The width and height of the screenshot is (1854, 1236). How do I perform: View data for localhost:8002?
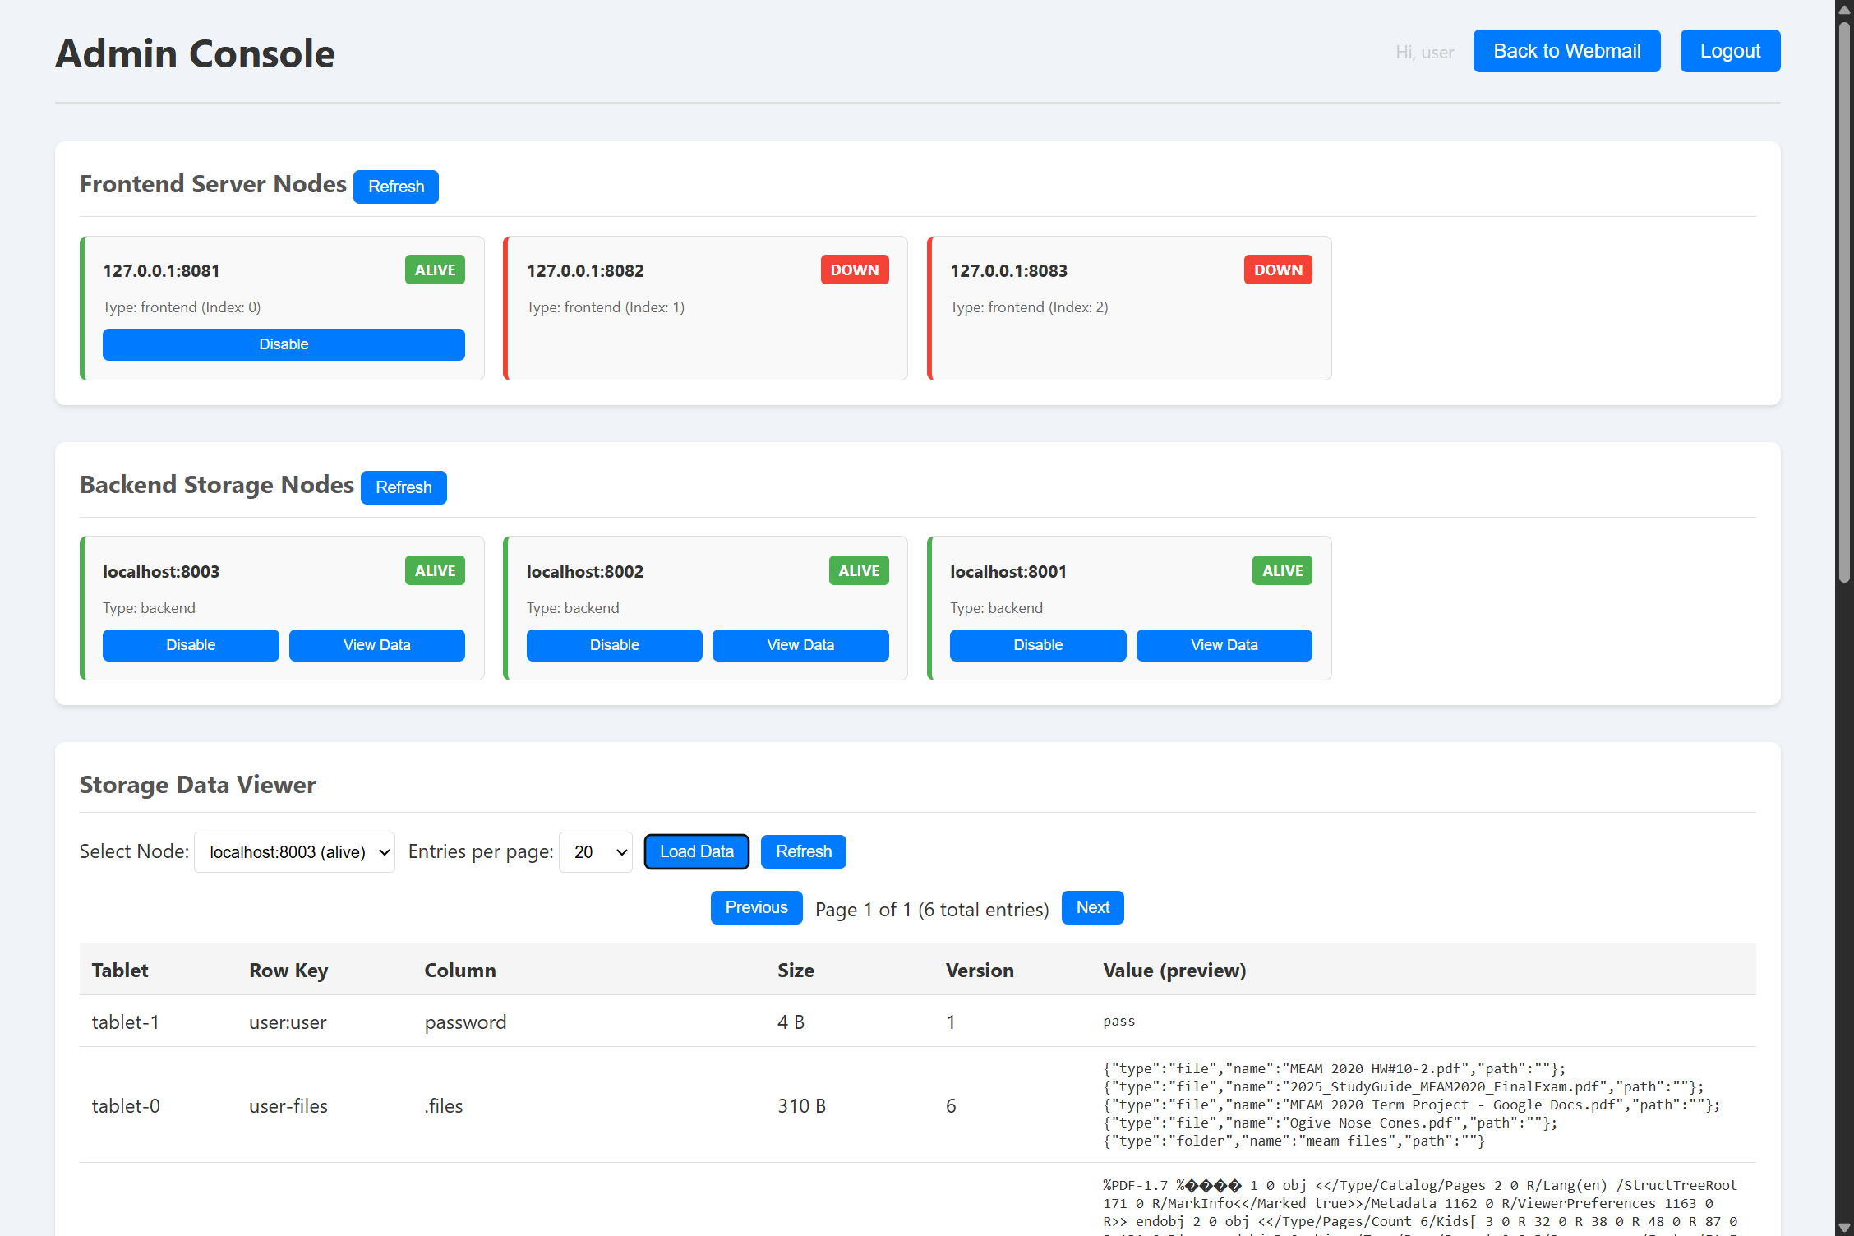pos(800,645)
